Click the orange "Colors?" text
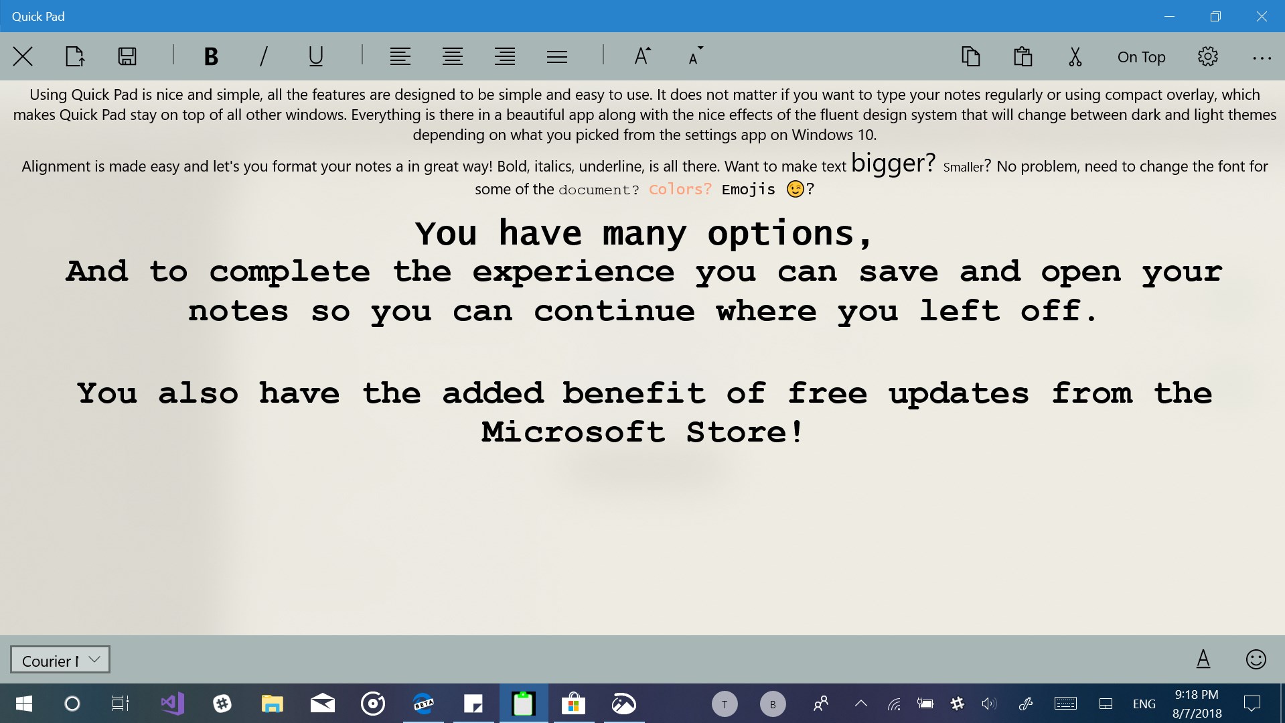 [x=680, y=190]
